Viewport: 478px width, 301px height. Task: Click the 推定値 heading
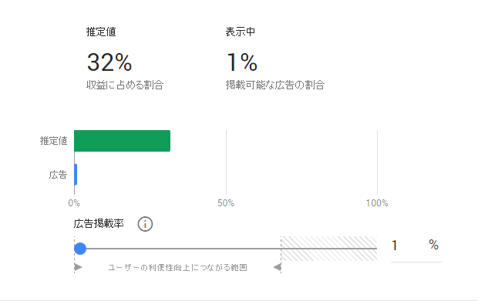tap(101, 32)
